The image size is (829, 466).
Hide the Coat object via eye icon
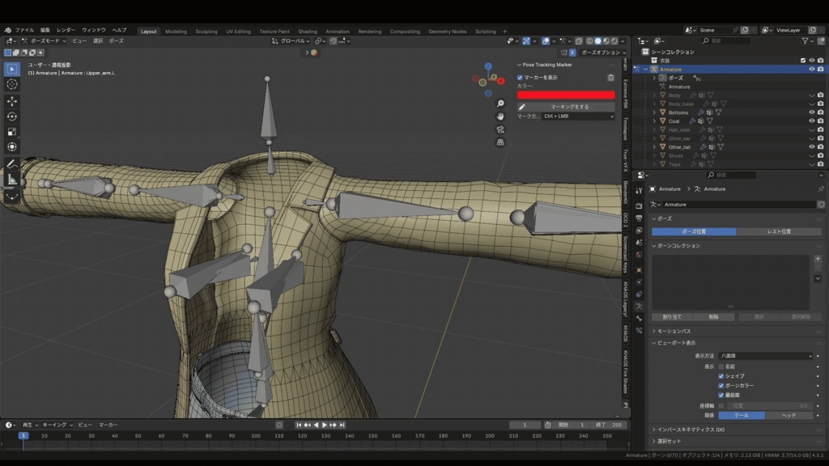(811, 121)
